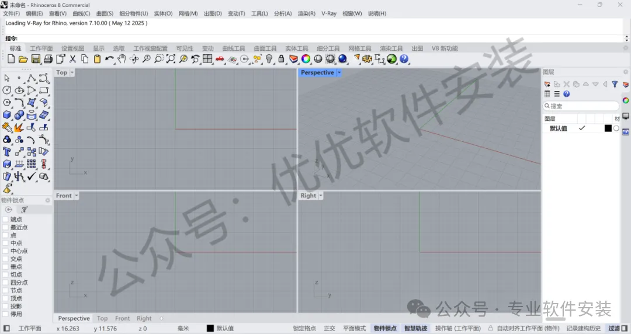Image resolution: width=631 pixels, height=334 pixels.
Task: Open the color wheel icon in toolbar
Action: [x=306, y=59]
